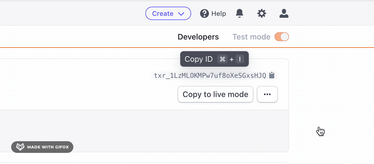Screen dimensions: 374x164
Task: Click the Help question mark icon
Action: 205,13
